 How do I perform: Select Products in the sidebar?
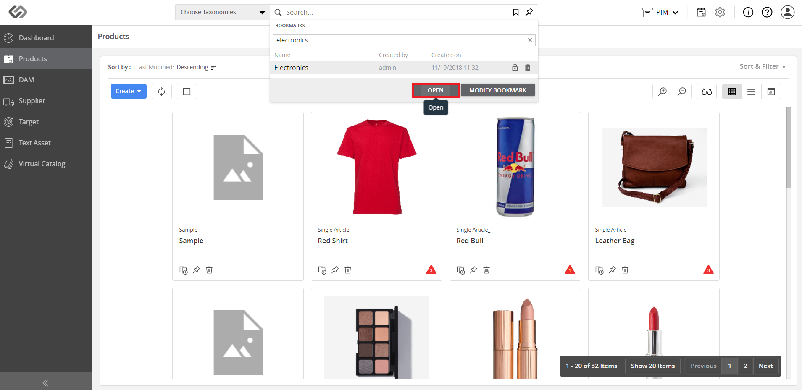(46, 59)
